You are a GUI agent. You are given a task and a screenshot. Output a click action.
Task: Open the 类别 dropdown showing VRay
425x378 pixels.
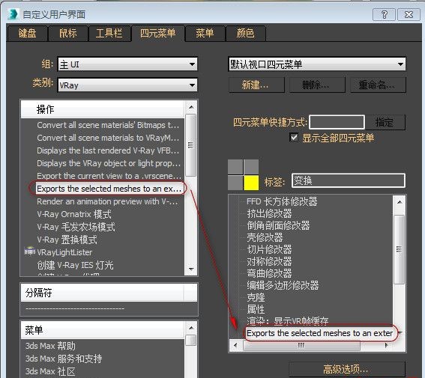point(127,85)
